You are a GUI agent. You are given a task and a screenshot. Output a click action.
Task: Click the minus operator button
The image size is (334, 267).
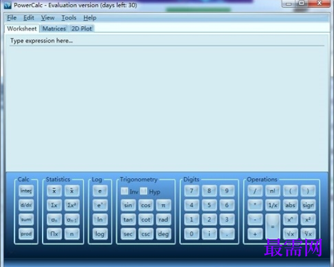255,219
